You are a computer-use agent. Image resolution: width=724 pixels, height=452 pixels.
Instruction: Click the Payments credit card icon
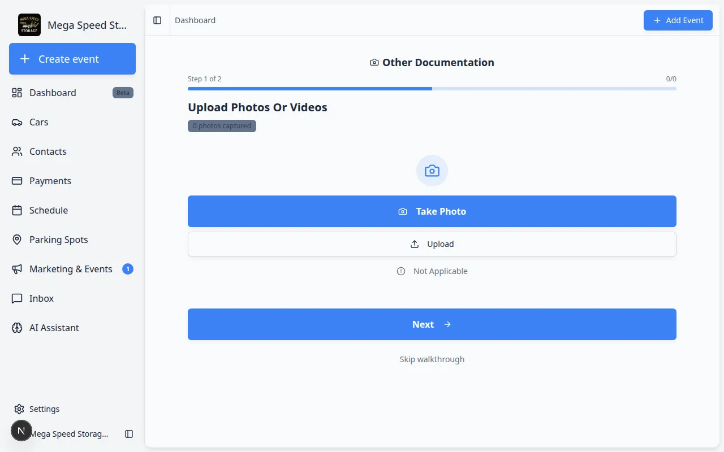(17, 181)
